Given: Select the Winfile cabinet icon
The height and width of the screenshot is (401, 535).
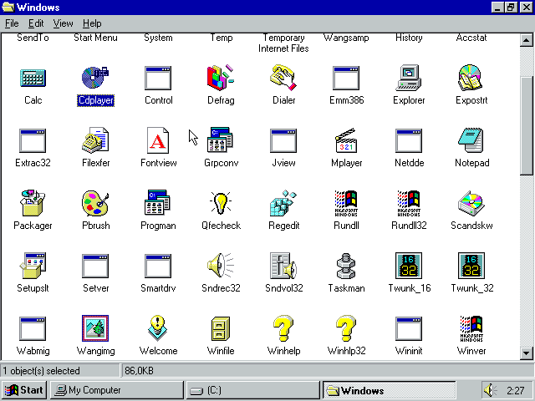Looking at the screenshot, I should point(221,328).
